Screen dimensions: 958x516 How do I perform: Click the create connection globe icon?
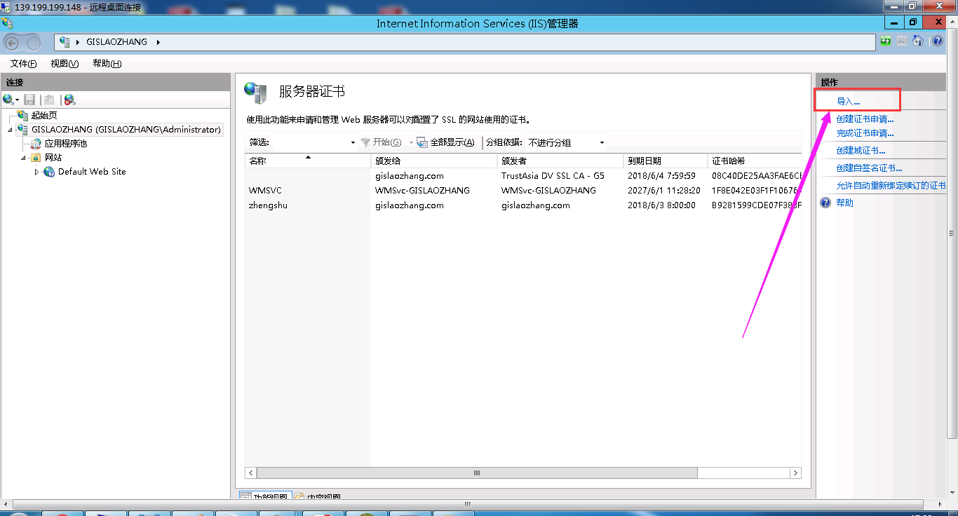tap(8, 100)
